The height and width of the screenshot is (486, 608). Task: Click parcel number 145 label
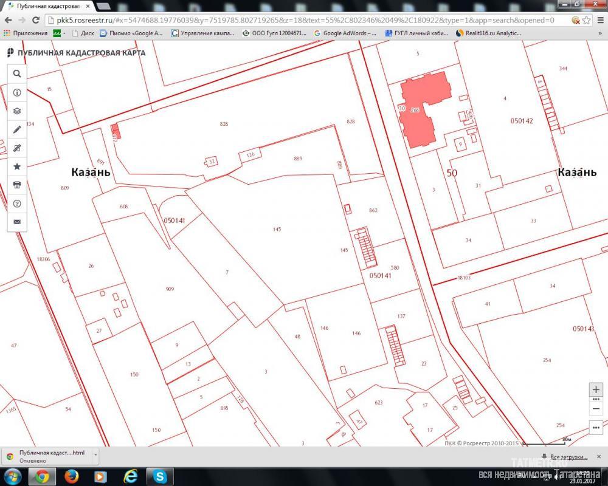pyautogui.click(x=277, y=230)
